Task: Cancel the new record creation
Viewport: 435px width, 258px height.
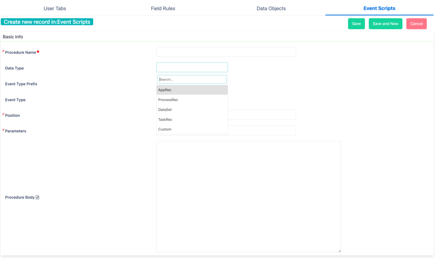Action: click(416, 24)
